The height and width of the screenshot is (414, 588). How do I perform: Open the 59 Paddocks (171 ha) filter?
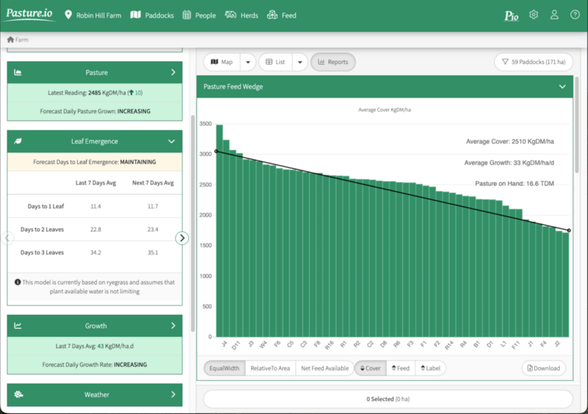(534, 62)
